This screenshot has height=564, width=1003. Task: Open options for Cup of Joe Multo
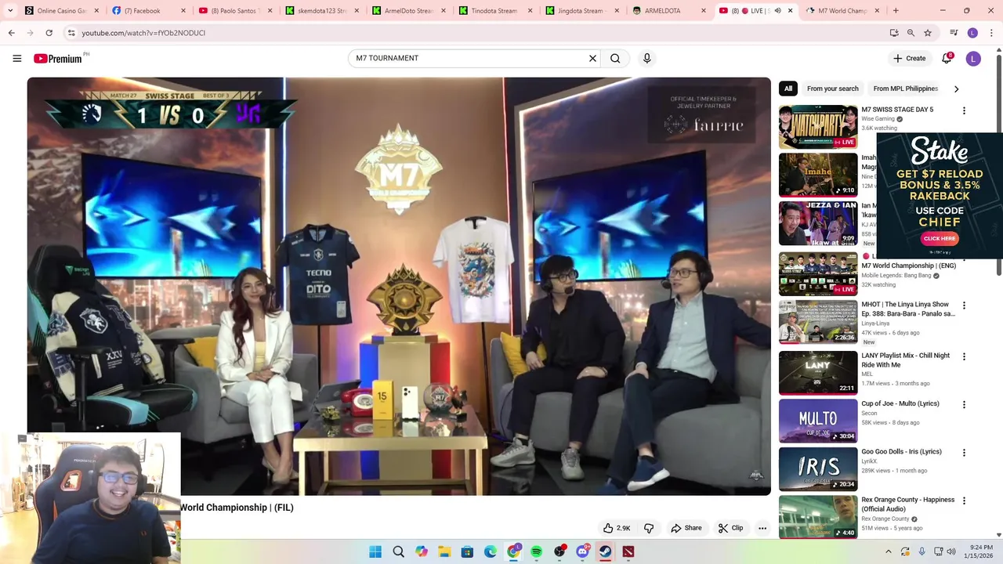tap(964, 404)
